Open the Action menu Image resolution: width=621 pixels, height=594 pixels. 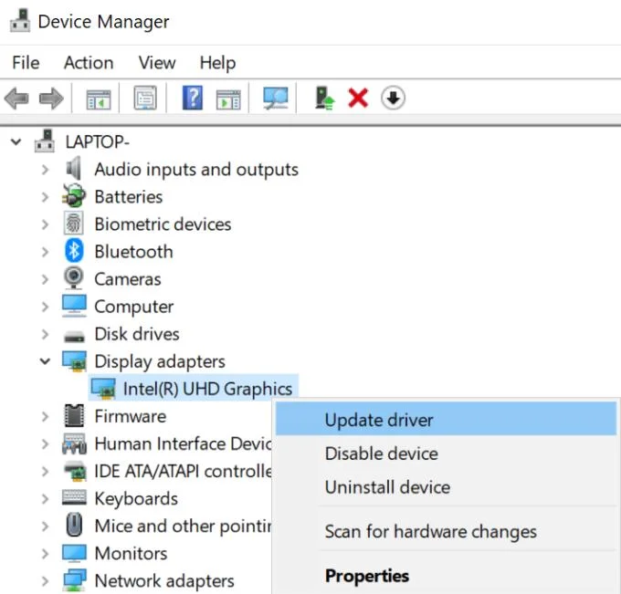click(89, 63)
